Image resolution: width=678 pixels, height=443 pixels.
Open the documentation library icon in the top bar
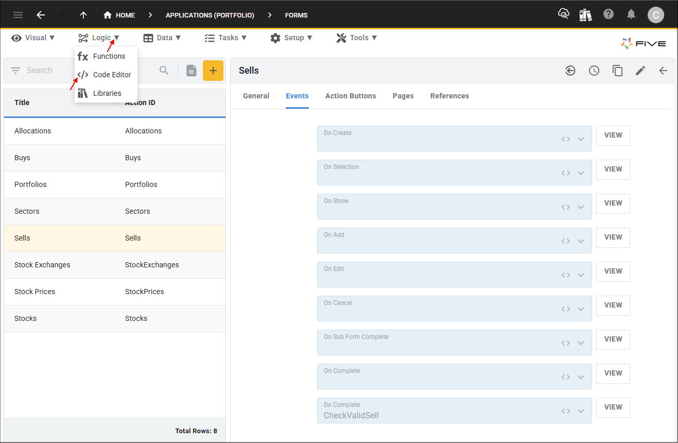pyautogui.click(x=585, y=14)
